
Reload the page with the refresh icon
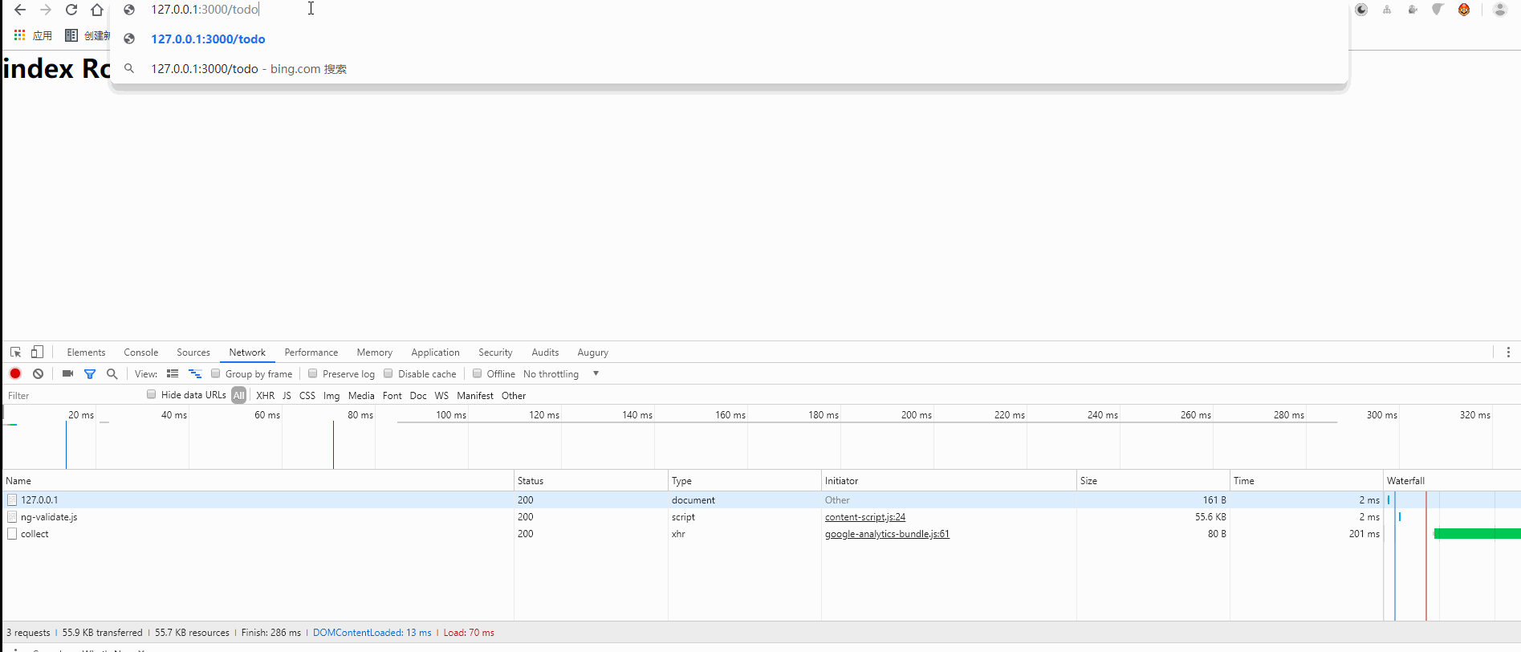(71, 10)
